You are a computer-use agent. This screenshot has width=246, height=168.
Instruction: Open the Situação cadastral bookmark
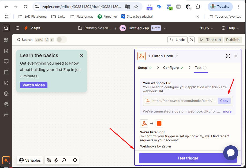point(137,17)
